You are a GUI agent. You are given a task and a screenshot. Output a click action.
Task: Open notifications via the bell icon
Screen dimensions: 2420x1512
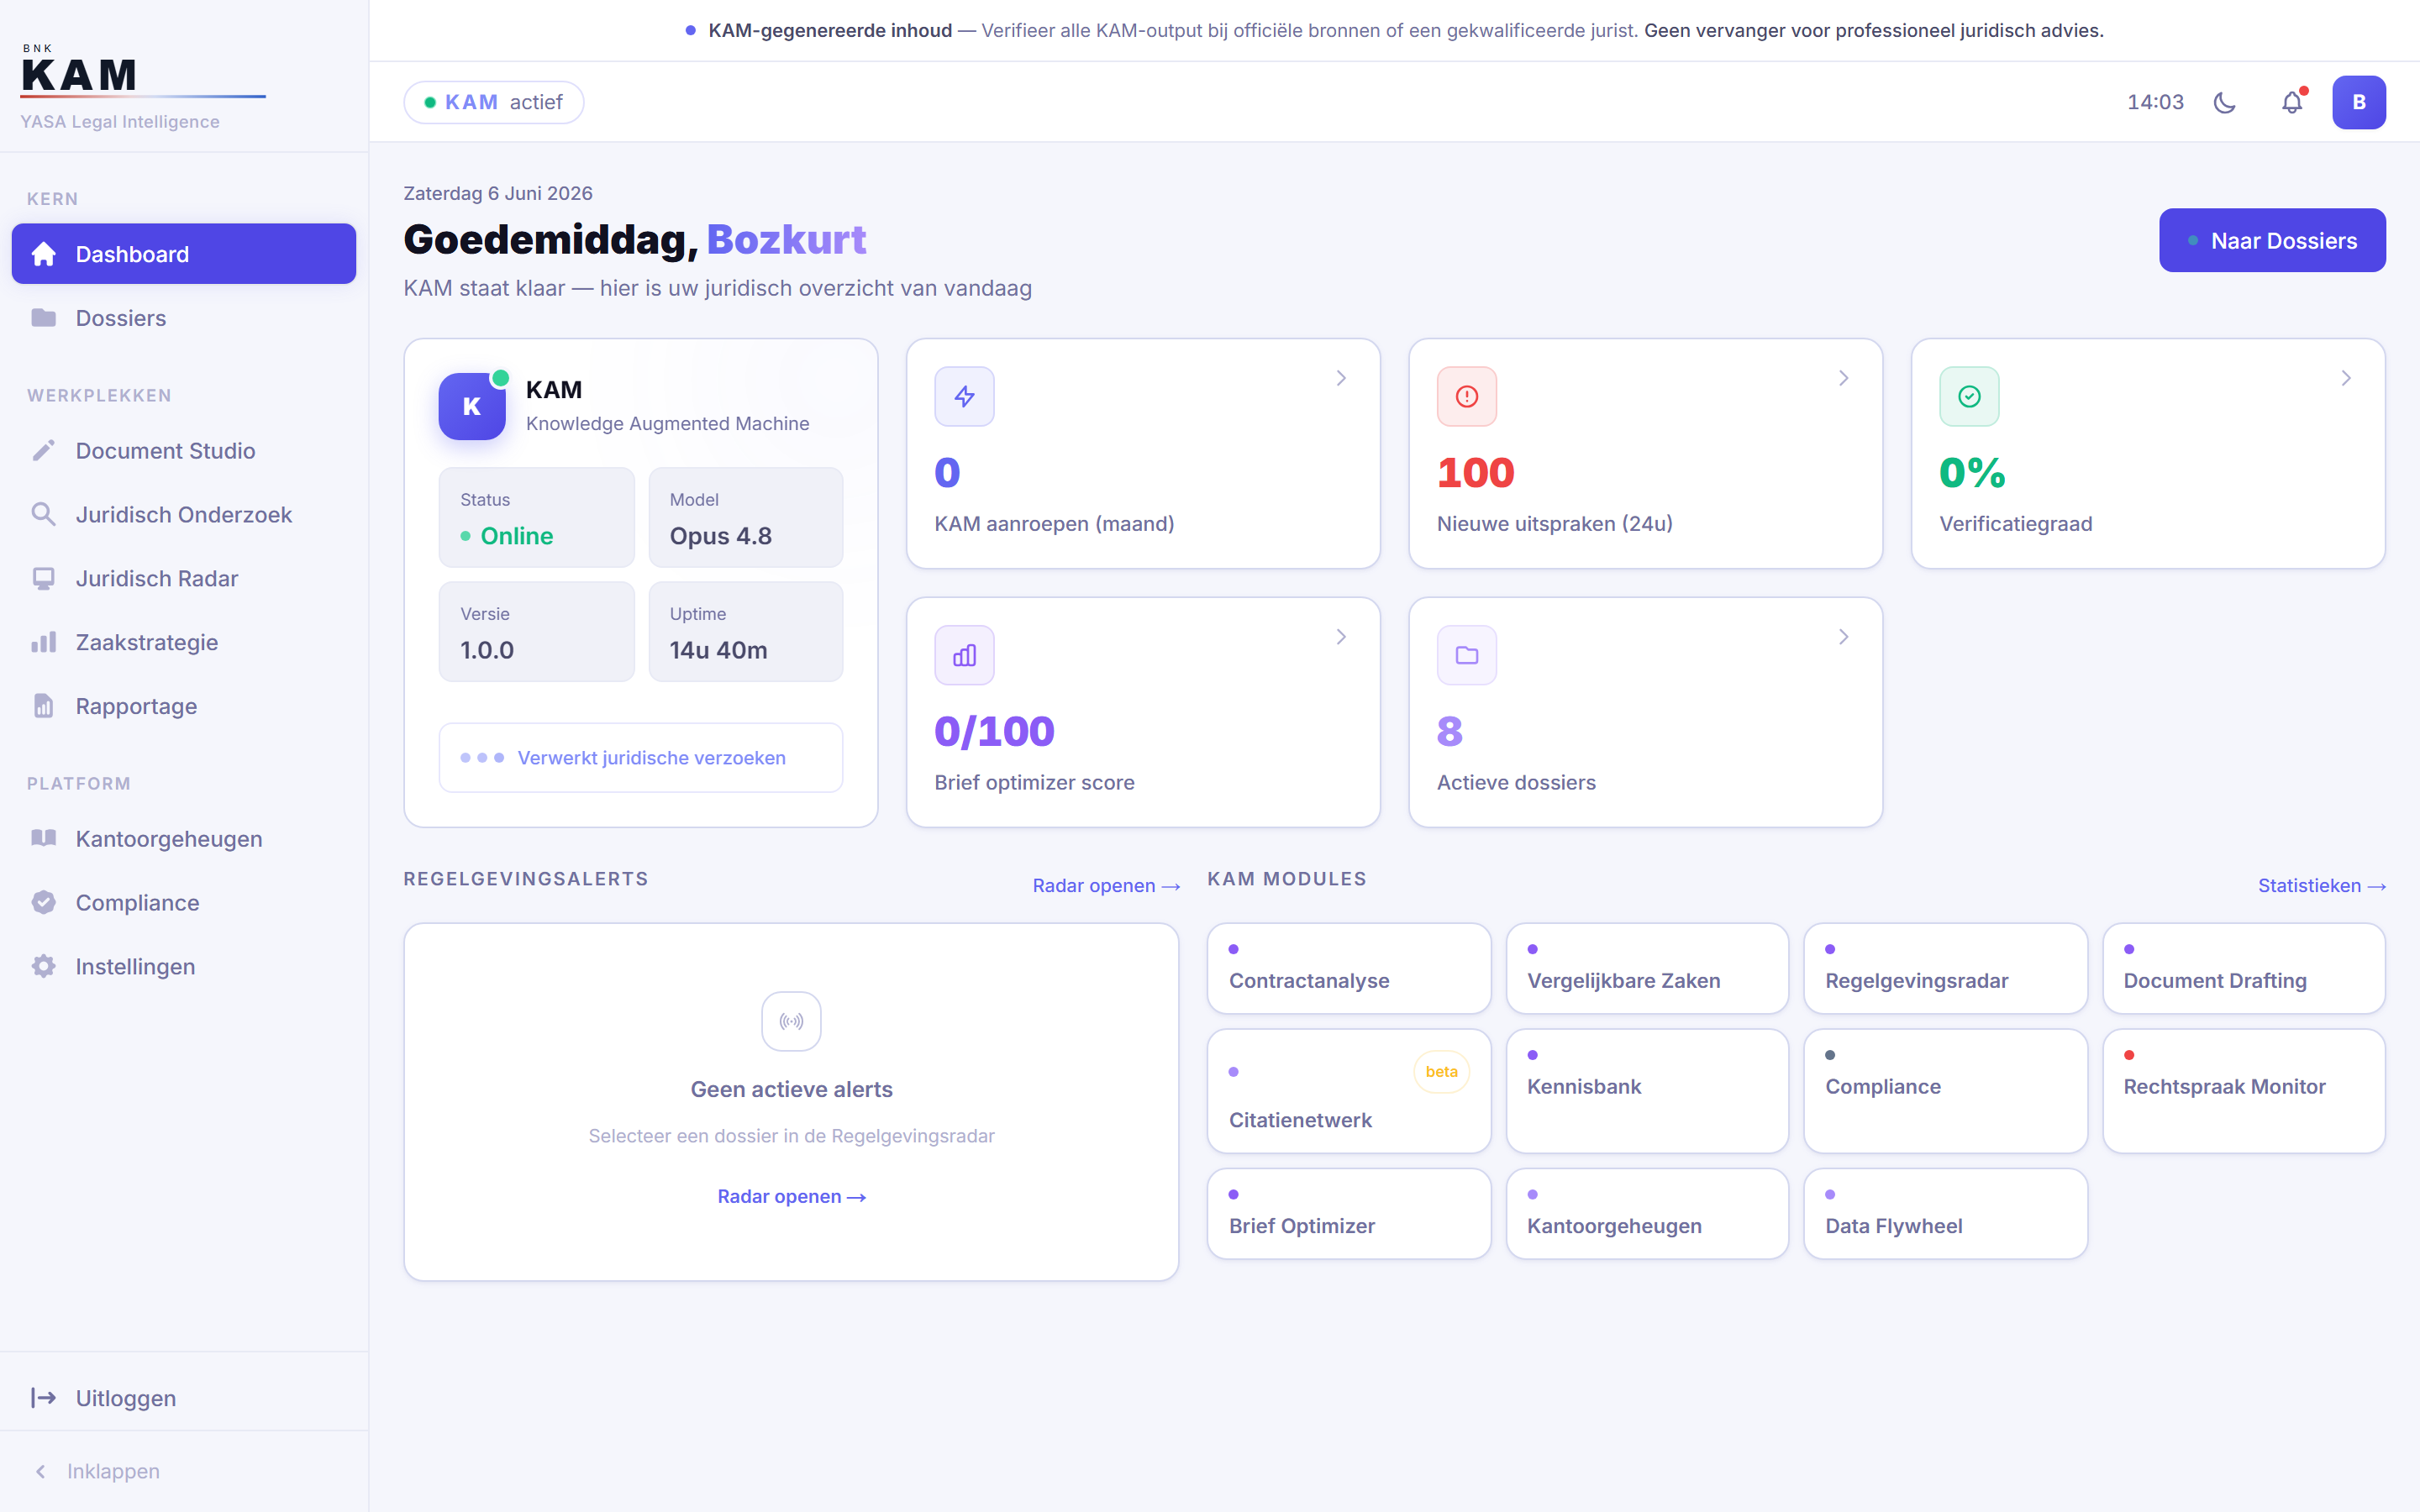pyautogui.click(x=2292, y=102)
